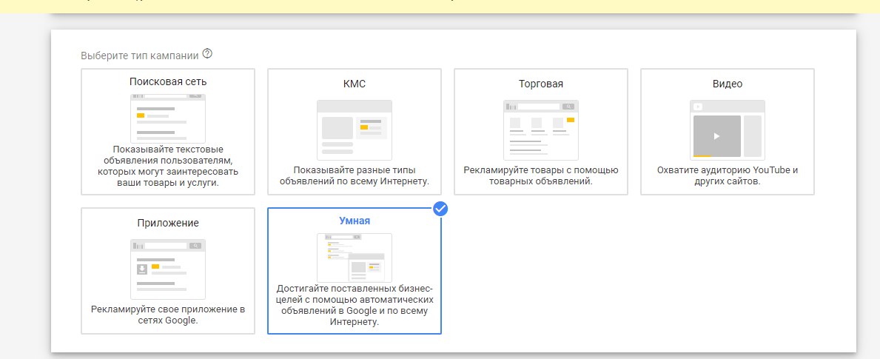Toggle the blue checkmark on 'Умная' card
The image size is (880, 359).
pos(440,209)
